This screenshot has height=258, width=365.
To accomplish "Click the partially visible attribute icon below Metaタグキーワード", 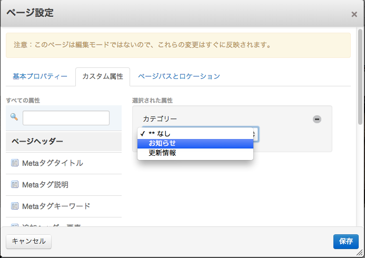I will [15, 226].
